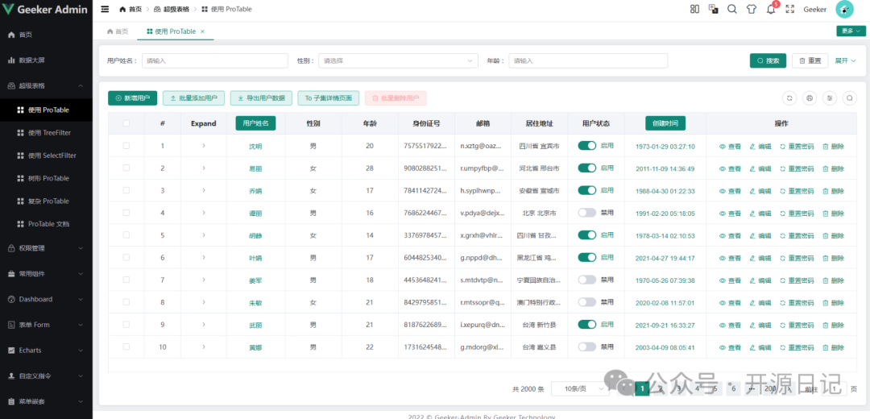Image resolution: width=870 pixels, height=419 pixels.
Task: Toggle table search area round icon
Action: coord(850,98)
